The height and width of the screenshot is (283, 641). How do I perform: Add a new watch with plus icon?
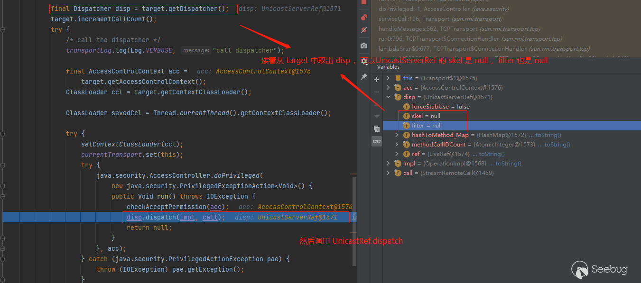(x=377, y=80)
